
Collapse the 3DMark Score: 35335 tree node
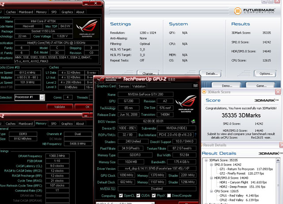point(206,160)
